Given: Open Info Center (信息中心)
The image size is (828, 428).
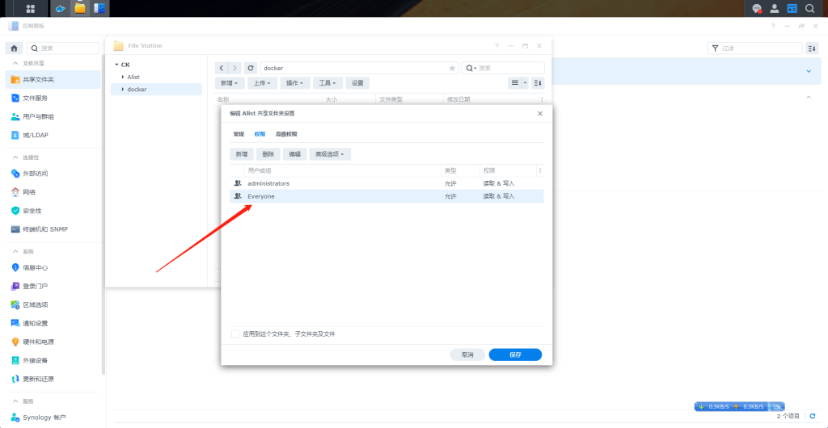Looking at the screenshot, I should [x=53, y=267].
